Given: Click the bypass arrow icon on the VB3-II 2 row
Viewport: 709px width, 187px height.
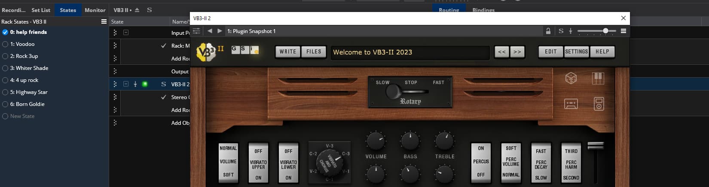Looking at the screenshot, I should 135,84.
